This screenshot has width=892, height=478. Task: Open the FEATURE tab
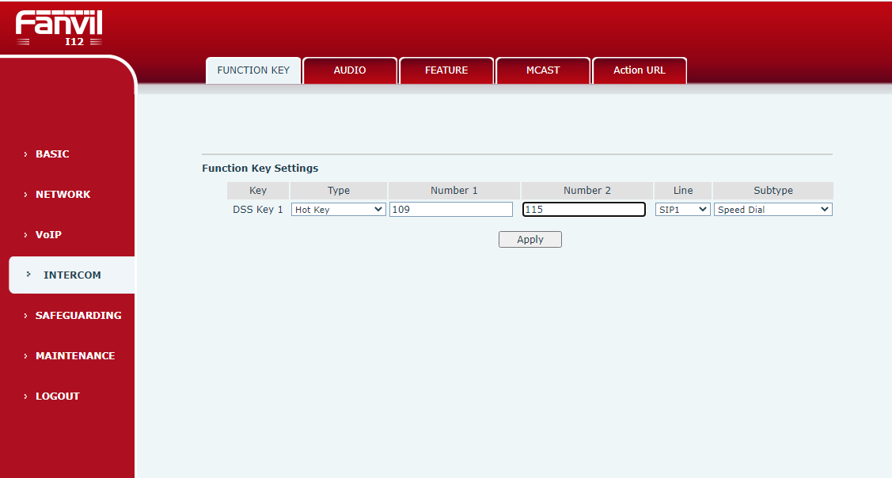(446, 70)
